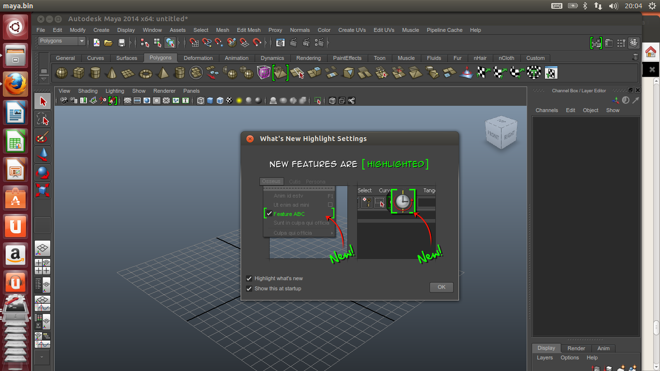
Task: Click the viewport ViewCube
Action: [501, 131]
